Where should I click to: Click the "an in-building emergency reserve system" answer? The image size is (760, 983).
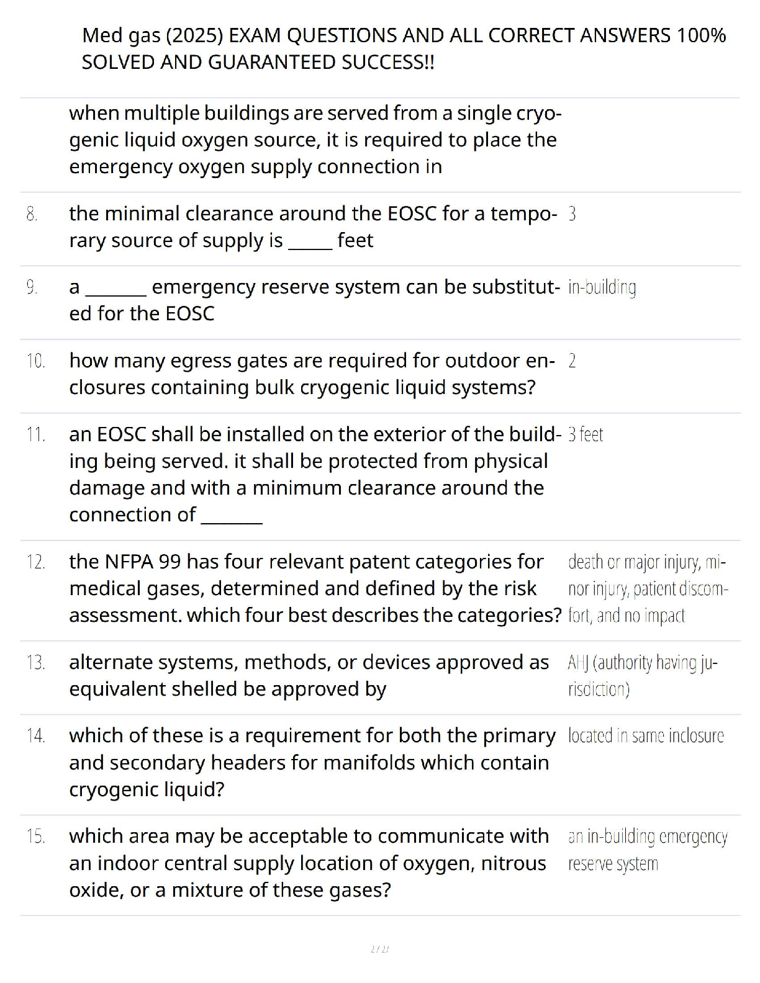(648, 850)
